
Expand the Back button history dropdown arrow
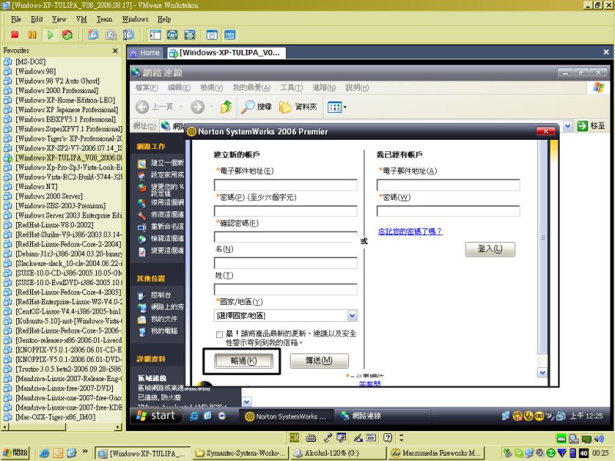tap(181, 107)
